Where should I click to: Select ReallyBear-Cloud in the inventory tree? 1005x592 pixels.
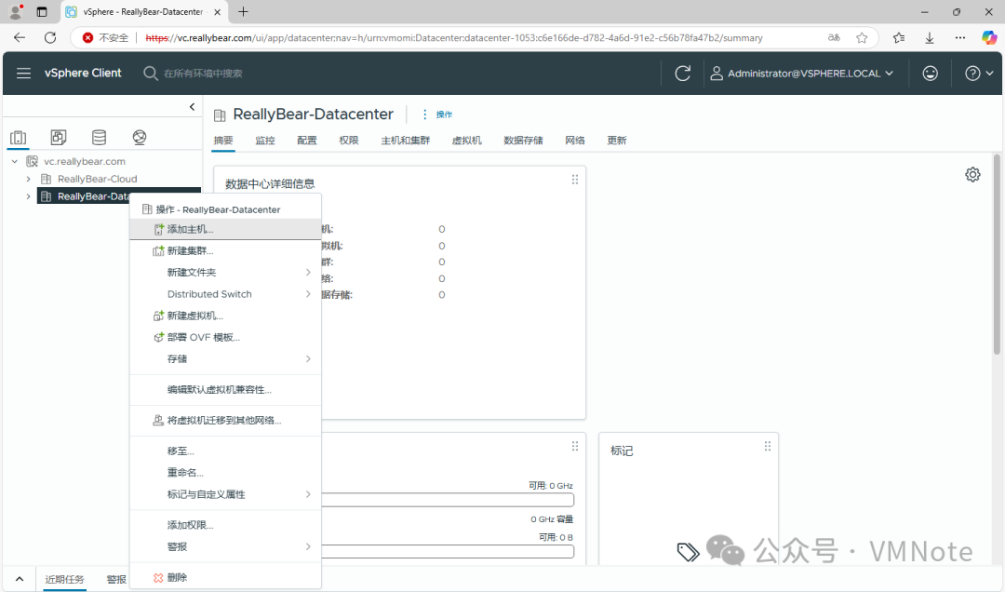(x=98, y=179)
